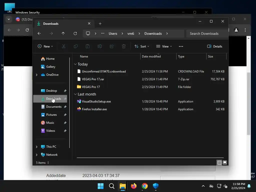Open Gallery in the navigation pane
This screenshot has height=192, width=256.
click(50, 67)
